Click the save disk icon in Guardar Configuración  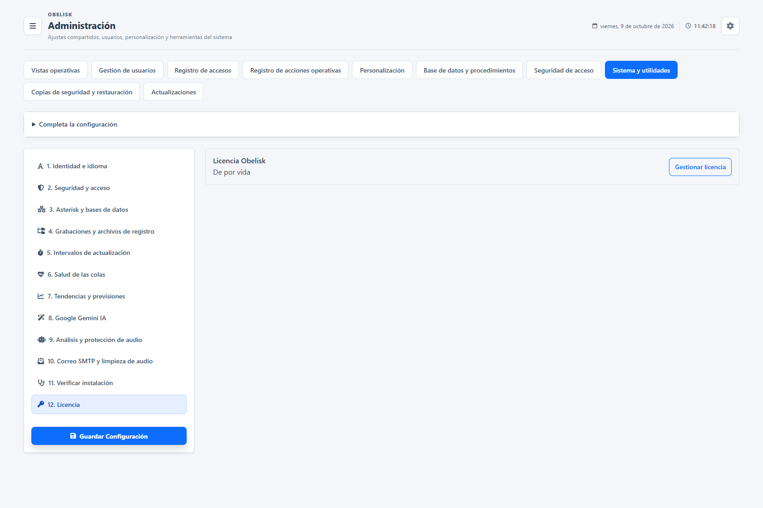coord(73,436)
